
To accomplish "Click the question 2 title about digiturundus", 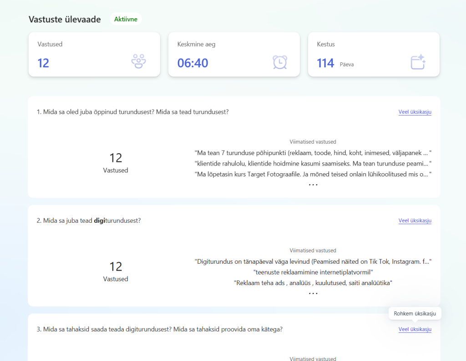I will pos(89,221).
